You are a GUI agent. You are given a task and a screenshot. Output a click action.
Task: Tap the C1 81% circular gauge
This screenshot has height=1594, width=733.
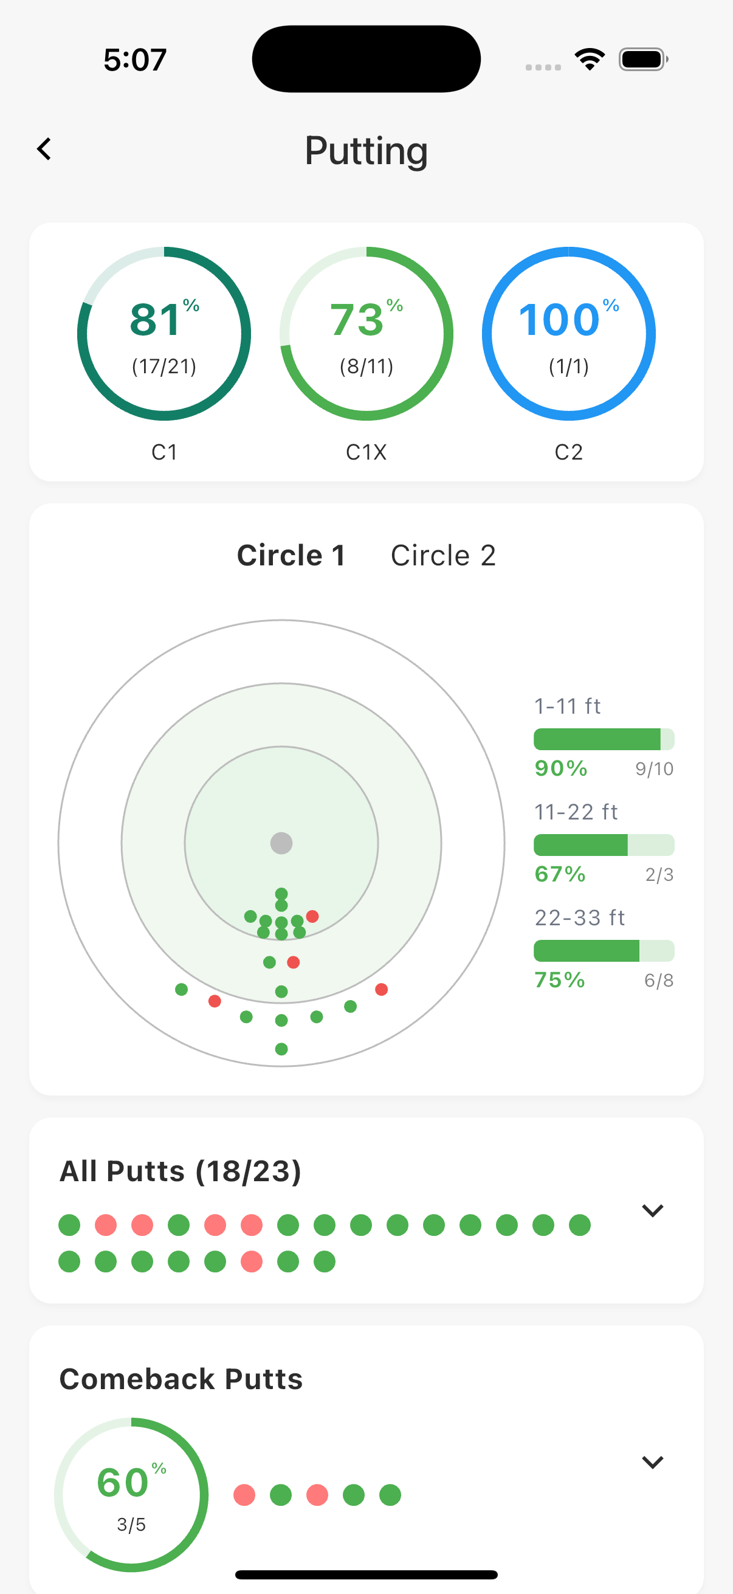coord(164,334)
